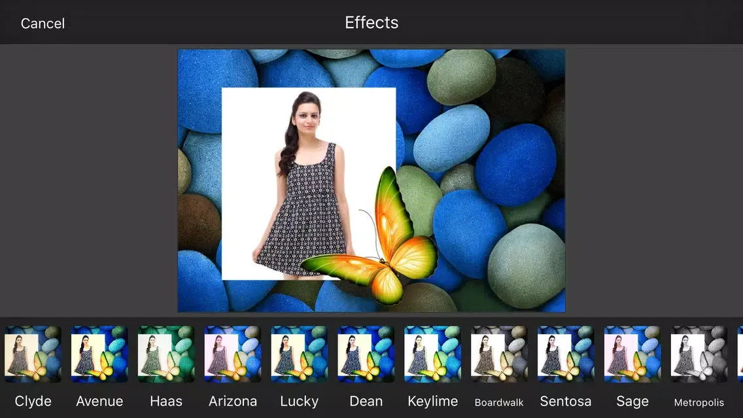
Task: Apply the Arizona effect thumbnail
Action: (x=233, y=354)
